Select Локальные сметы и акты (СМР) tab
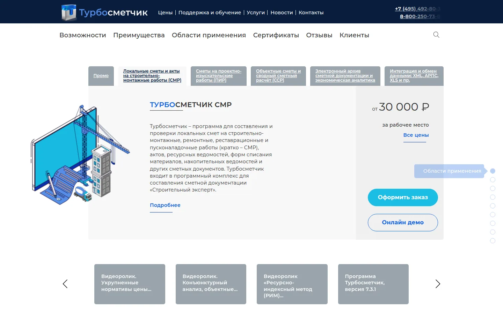 point(152,76)
